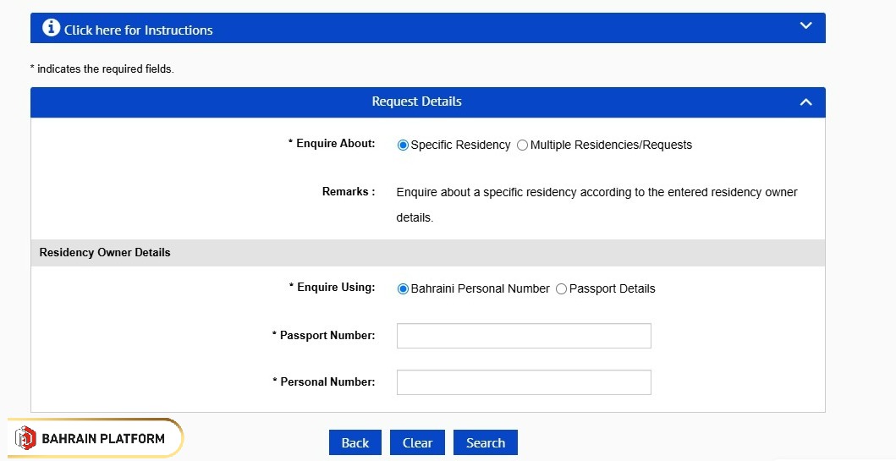Image resolution: width=896 pixels, height=461 pixels.
Task: Click the info icon in the Instructions bar
Action: point(52,29)
